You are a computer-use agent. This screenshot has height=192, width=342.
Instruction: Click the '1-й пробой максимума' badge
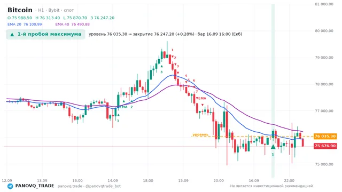point(45,34)
